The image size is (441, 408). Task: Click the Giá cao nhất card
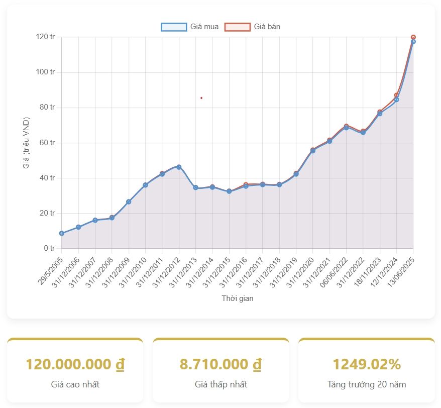(75, 370)
